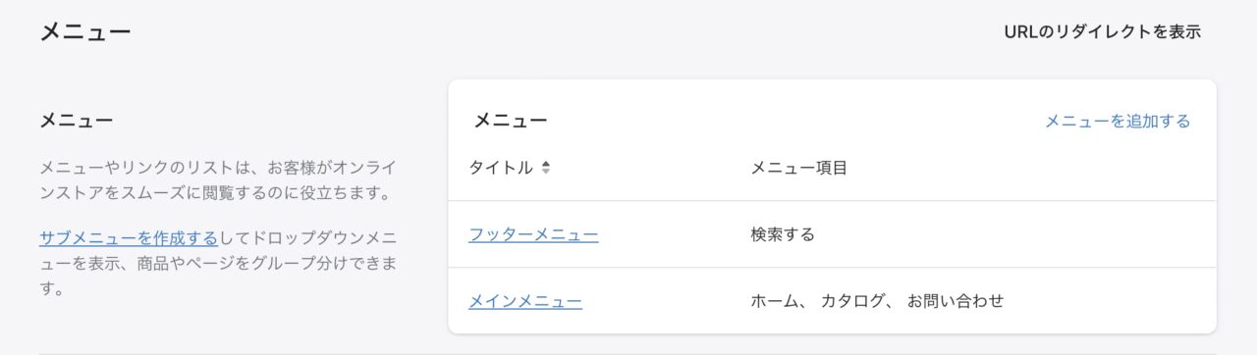Select the 検索する item in footer row
Viewport: 1257px width, 355px height.
pos(783,234)
